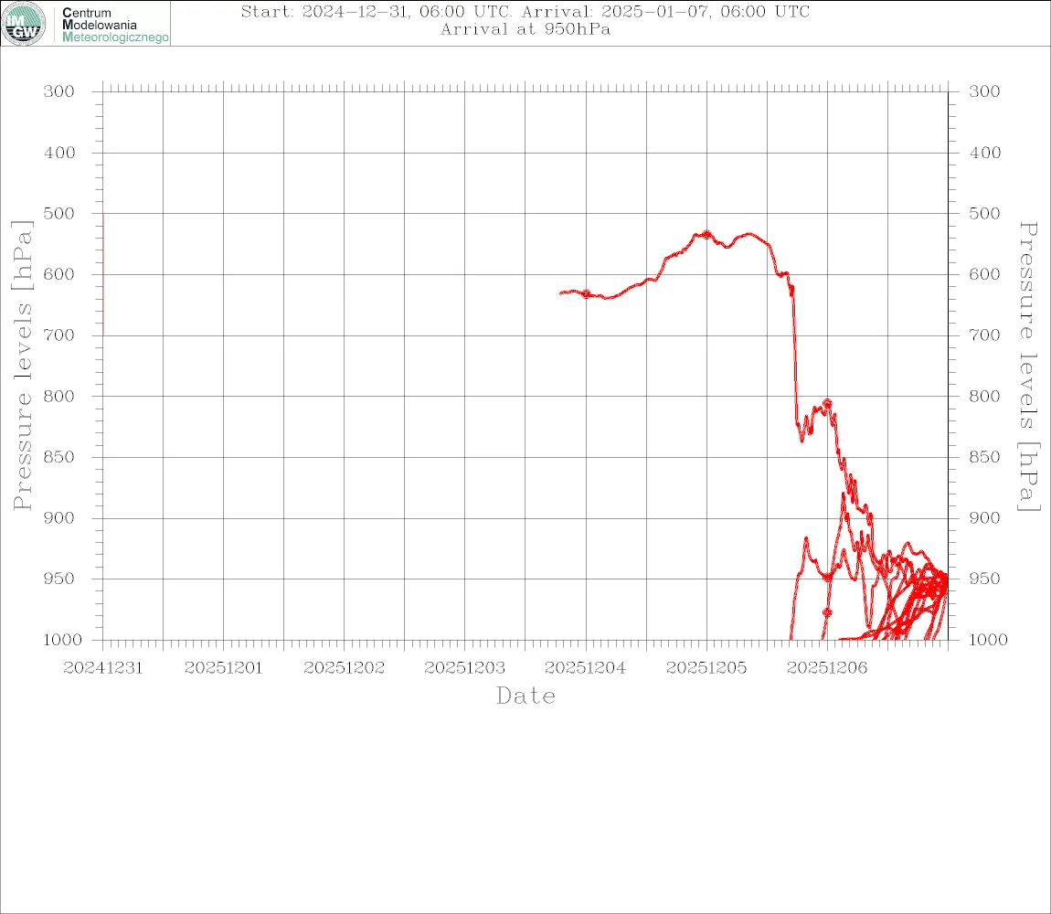Click trajectory marker near 630 hPa on 20251204

click(x=586, y=293)
